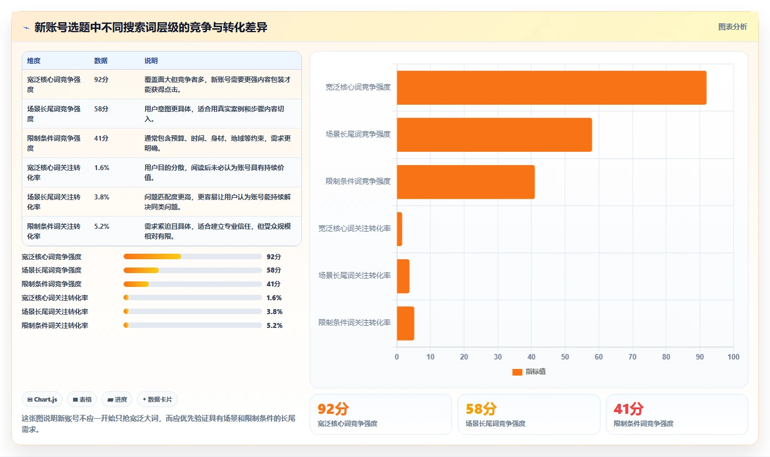The image size is (770, 457).
Task: Click the table description starting 通常包含预算
Action: 218,143
